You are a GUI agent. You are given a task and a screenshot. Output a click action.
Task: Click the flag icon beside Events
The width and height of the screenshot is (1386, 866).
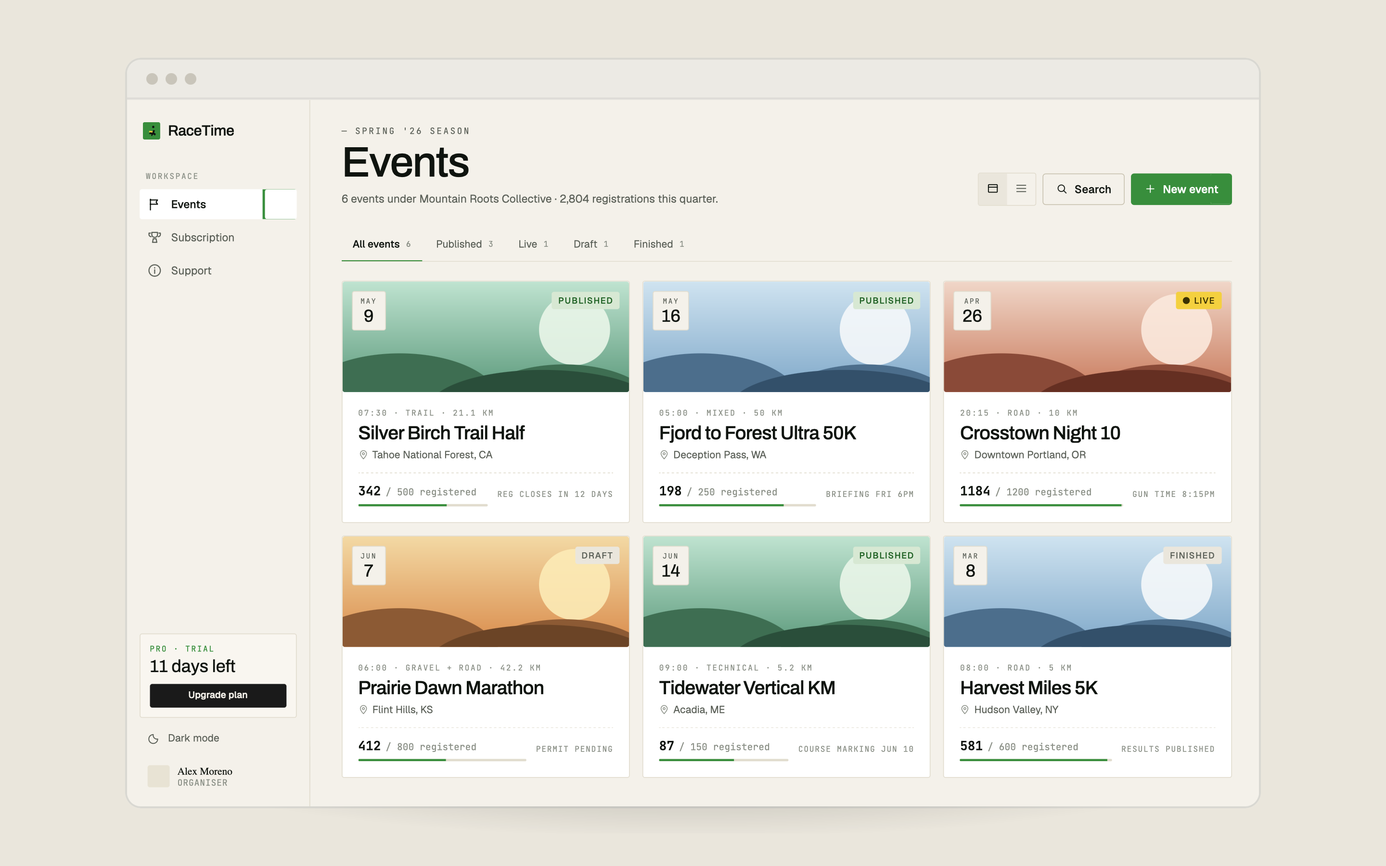click(x=154, y=204)
